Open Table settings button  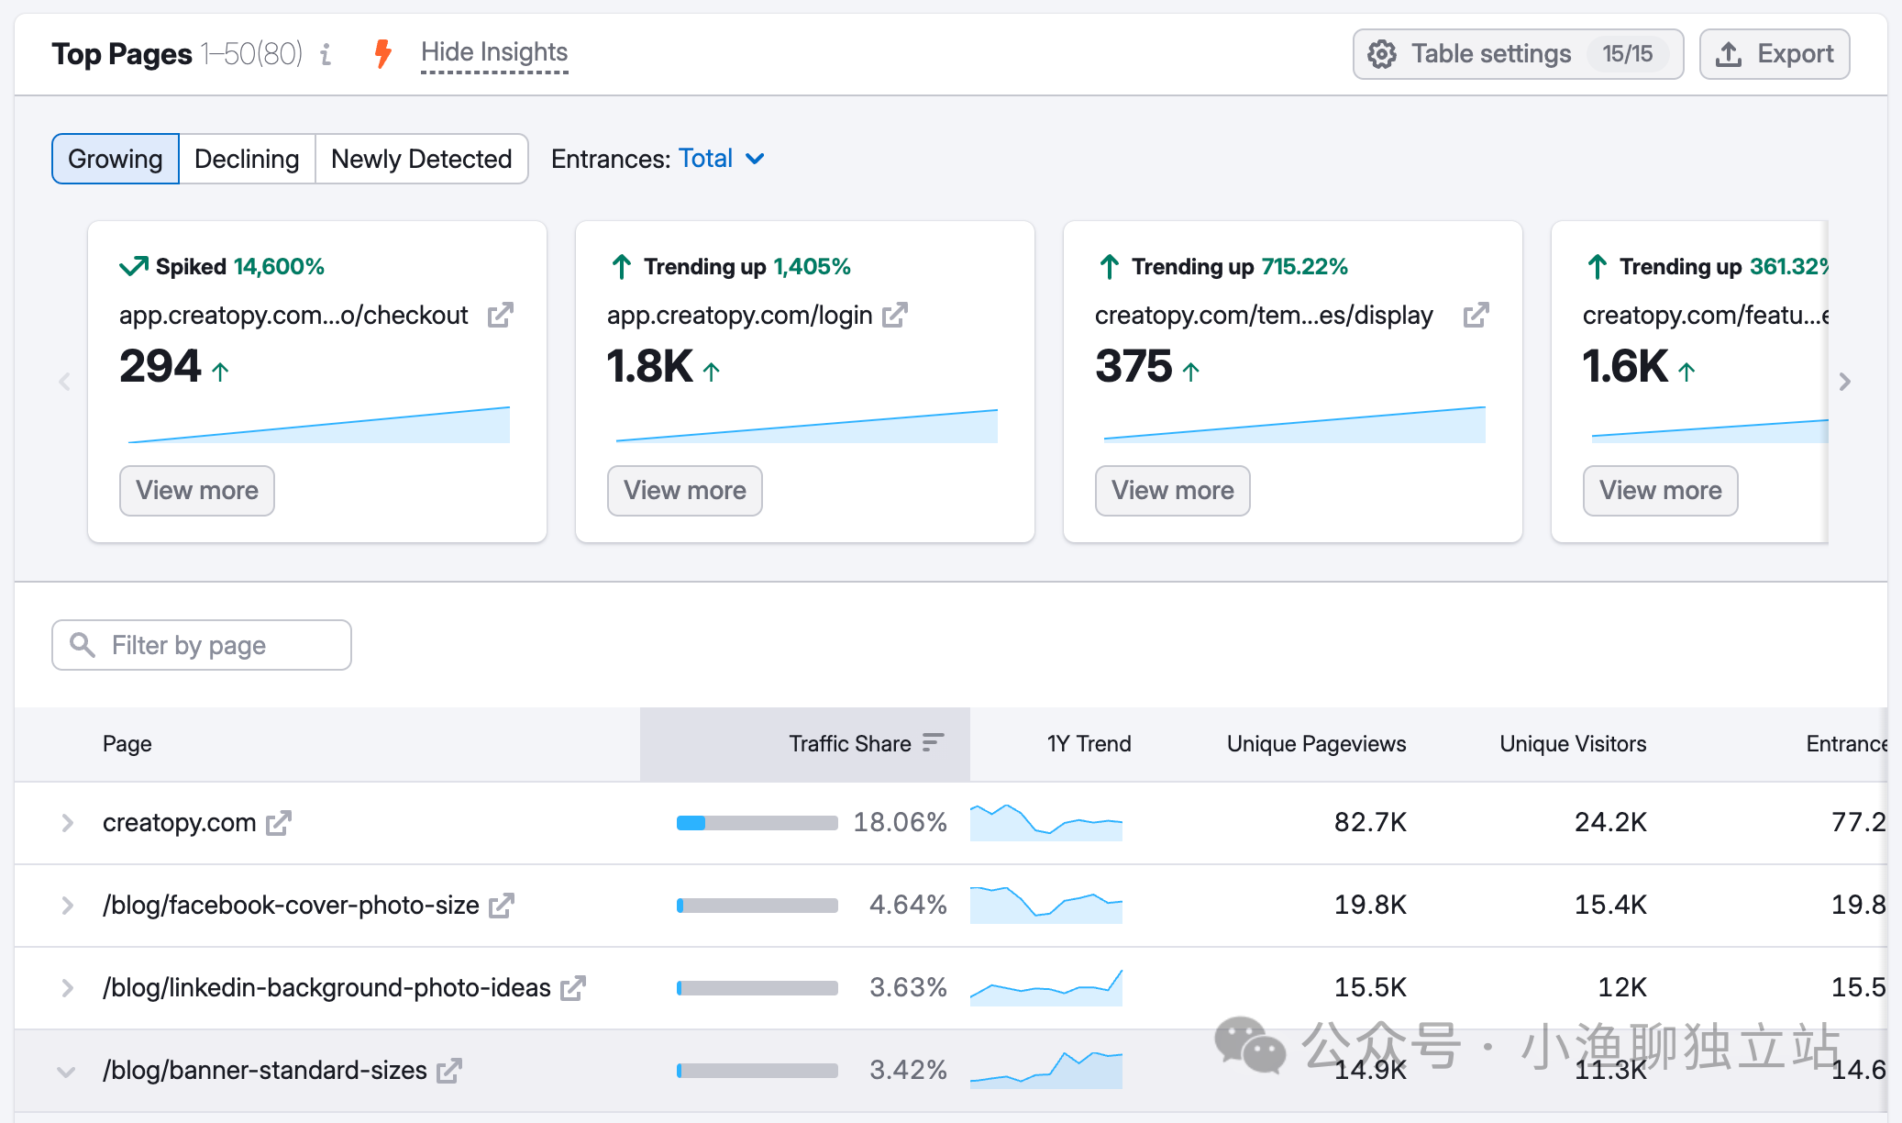pos(1518,54)
